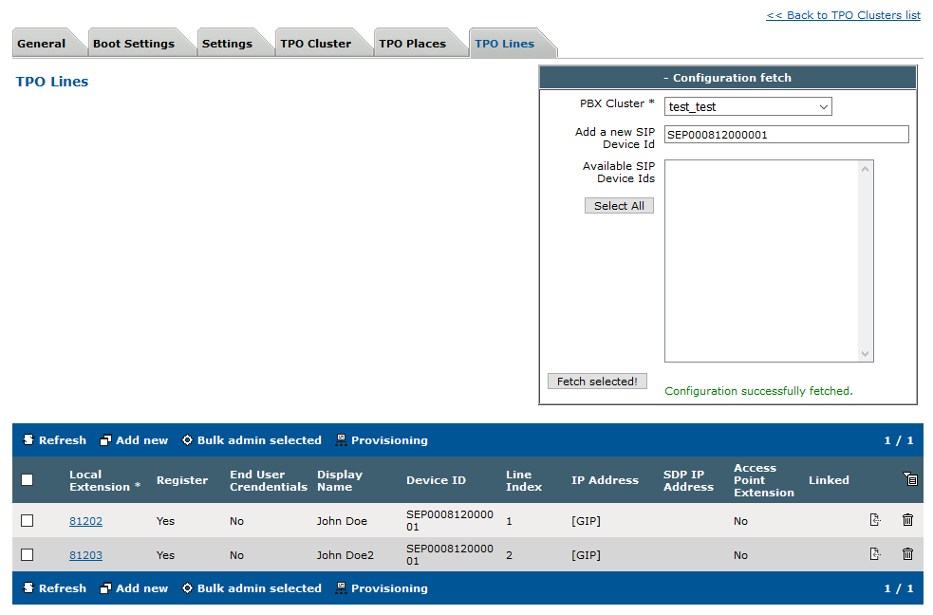Edit the 81203 line entry icon

(875, 554)
